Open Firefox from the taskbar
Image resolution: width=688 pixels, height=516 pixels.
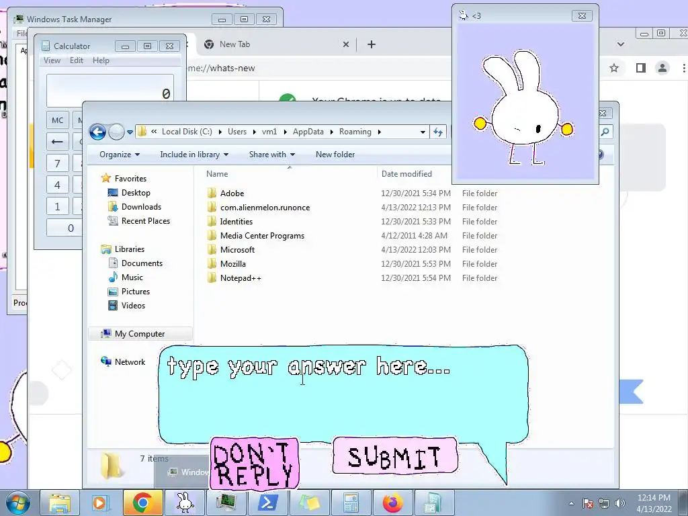[x=392, y=503]
